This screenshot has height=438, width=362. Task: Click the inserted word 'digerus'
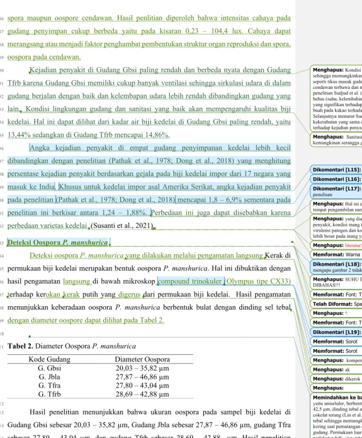tap(129, 295)
